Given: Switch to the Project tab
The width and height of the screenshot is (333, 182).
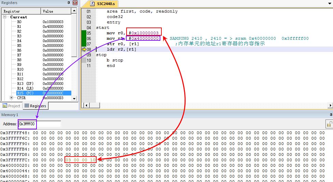Looking at the screenshot, I should click(x=12, y=106).
